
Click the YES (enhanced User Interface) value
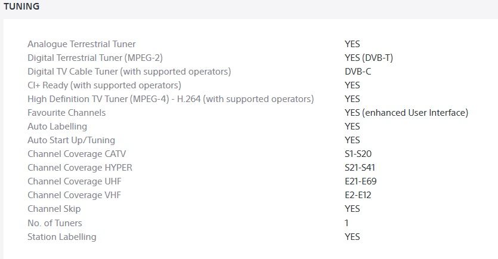[x=406, y=113]
